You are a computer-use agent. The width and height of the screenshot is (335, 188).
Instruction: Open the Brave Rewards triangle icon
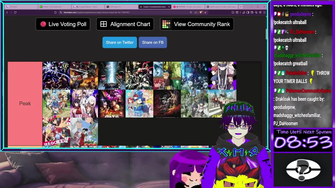[205, 12]
